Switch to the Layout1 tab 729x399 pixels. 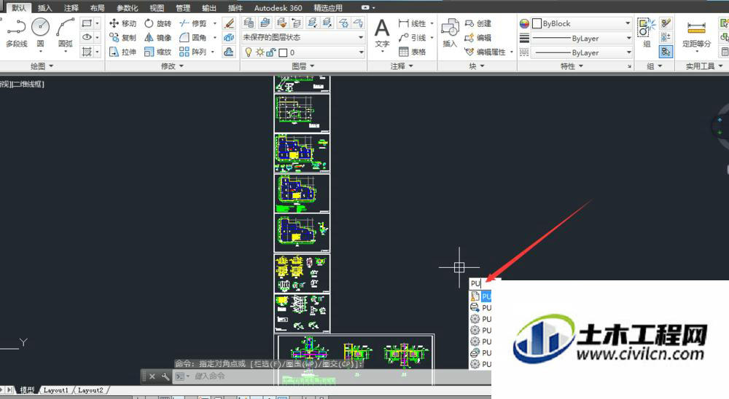(x=56, y=390)
